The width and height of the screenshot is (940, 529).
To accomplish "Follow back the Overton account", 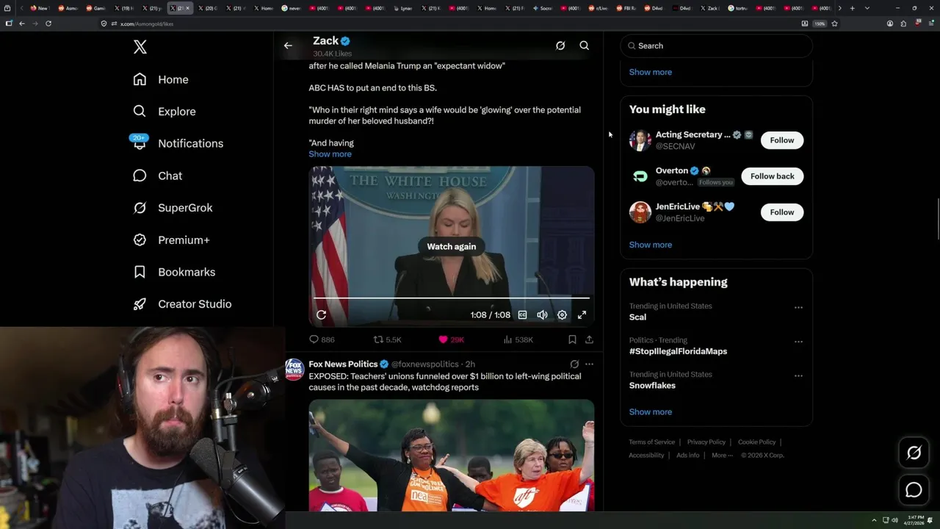I will (x=773, y=176).
